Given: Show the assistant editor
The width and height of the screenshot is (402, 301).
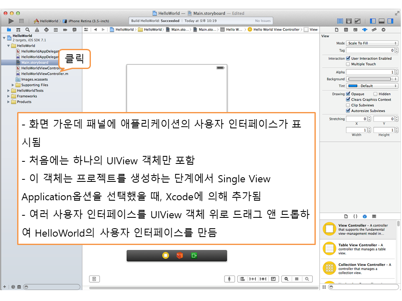Looking at the screenshot, I should coord(349,21).
